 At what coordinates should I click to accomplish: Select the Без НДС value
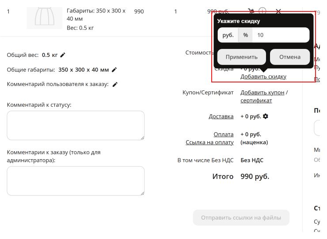click(x=252, y=161)
